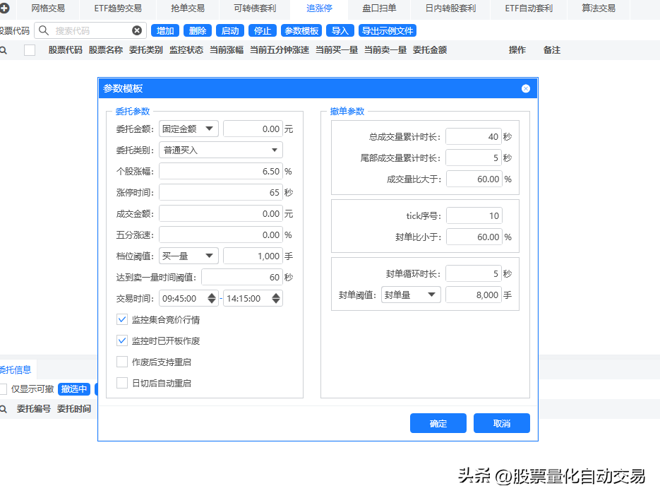Click the 委托时间 column header
660x498 pixels.
(74, 409)
